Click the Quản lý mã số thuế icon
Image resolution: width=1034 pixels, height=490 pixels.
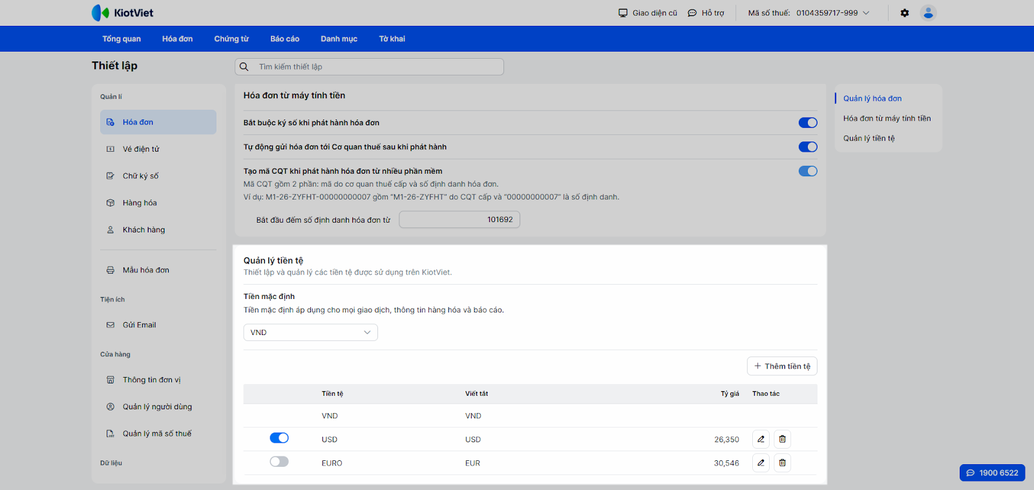(111, 434)
